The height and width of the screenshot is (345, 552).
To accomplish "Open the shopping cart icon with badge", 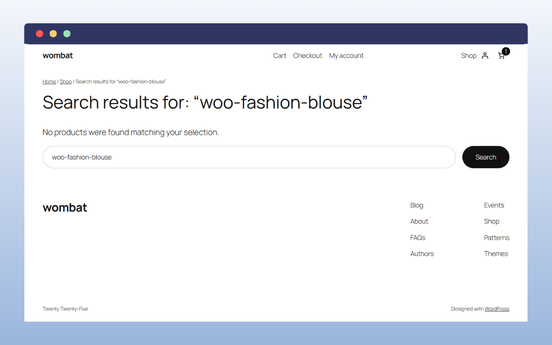I will 503,54.
